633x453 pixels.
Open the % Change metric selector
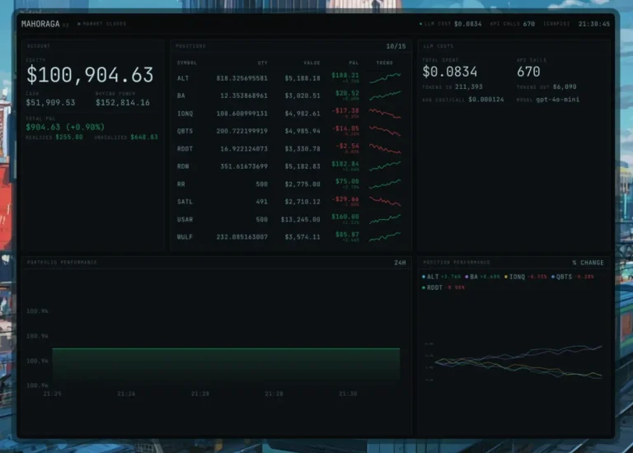click(588, 263)
